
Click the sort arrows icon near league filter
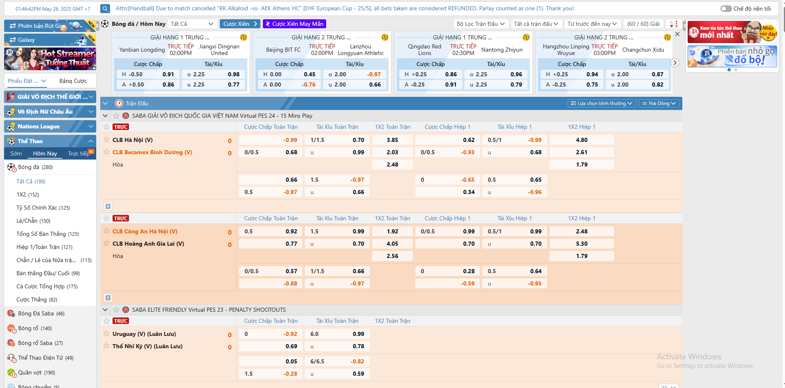pyautogui.click(x=674, y=24)
